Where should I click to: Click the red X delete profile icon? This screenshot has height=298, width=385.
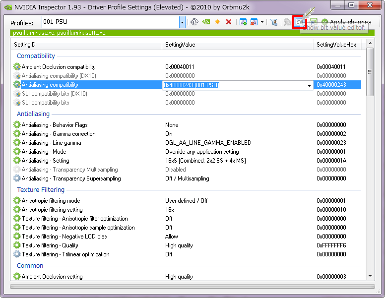[x=229, y=22]
